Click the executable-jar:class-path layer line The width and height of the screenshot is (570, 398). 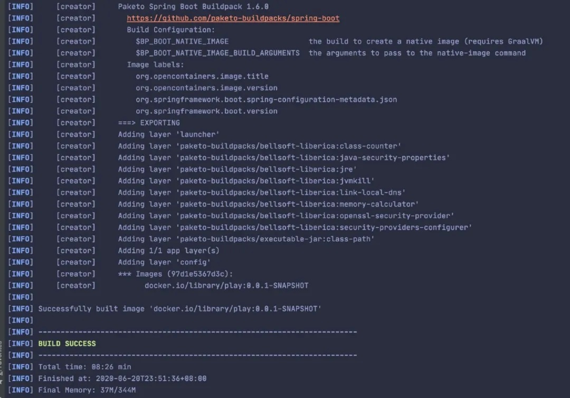pos(246,239)
